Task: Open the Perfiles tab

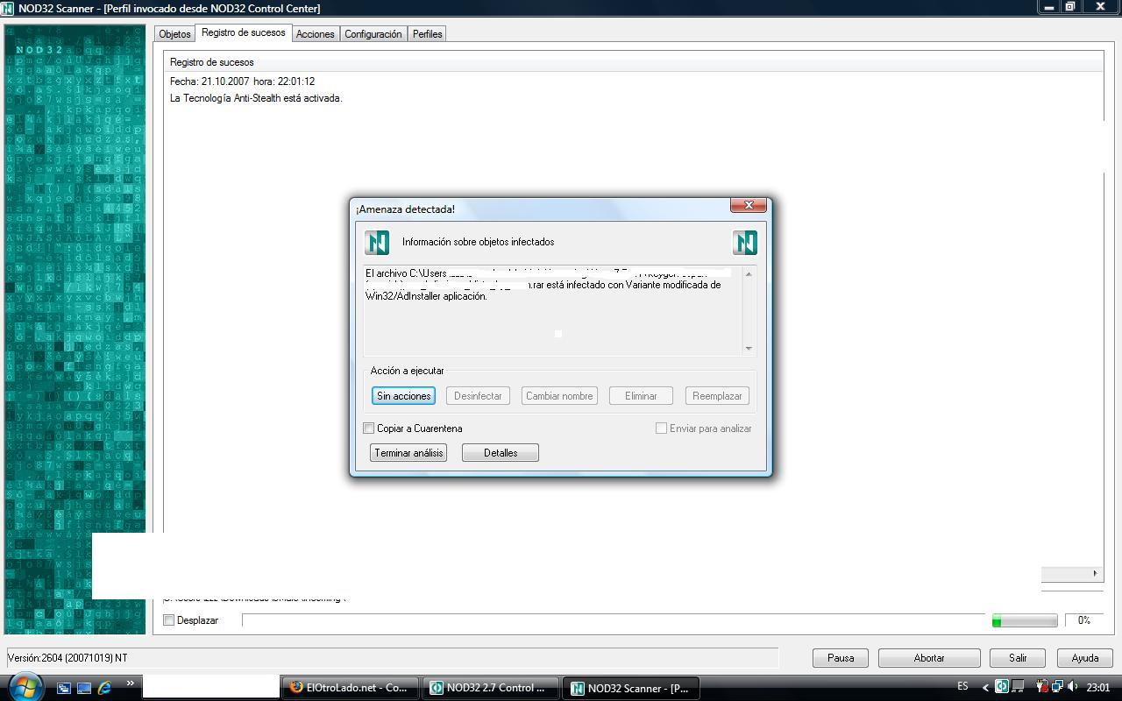Action: [x=427, y=34]
